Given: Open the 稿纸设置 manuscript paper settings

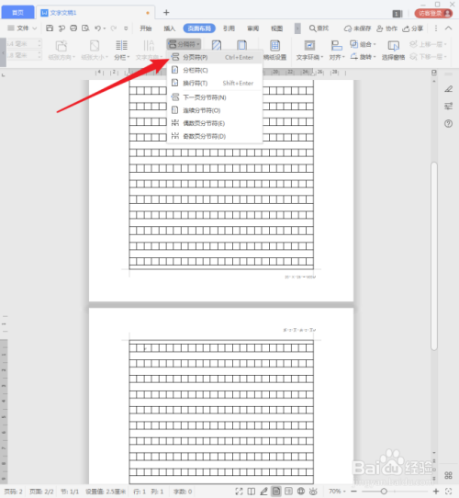Looking at the screenshot, I should (274, 51).
